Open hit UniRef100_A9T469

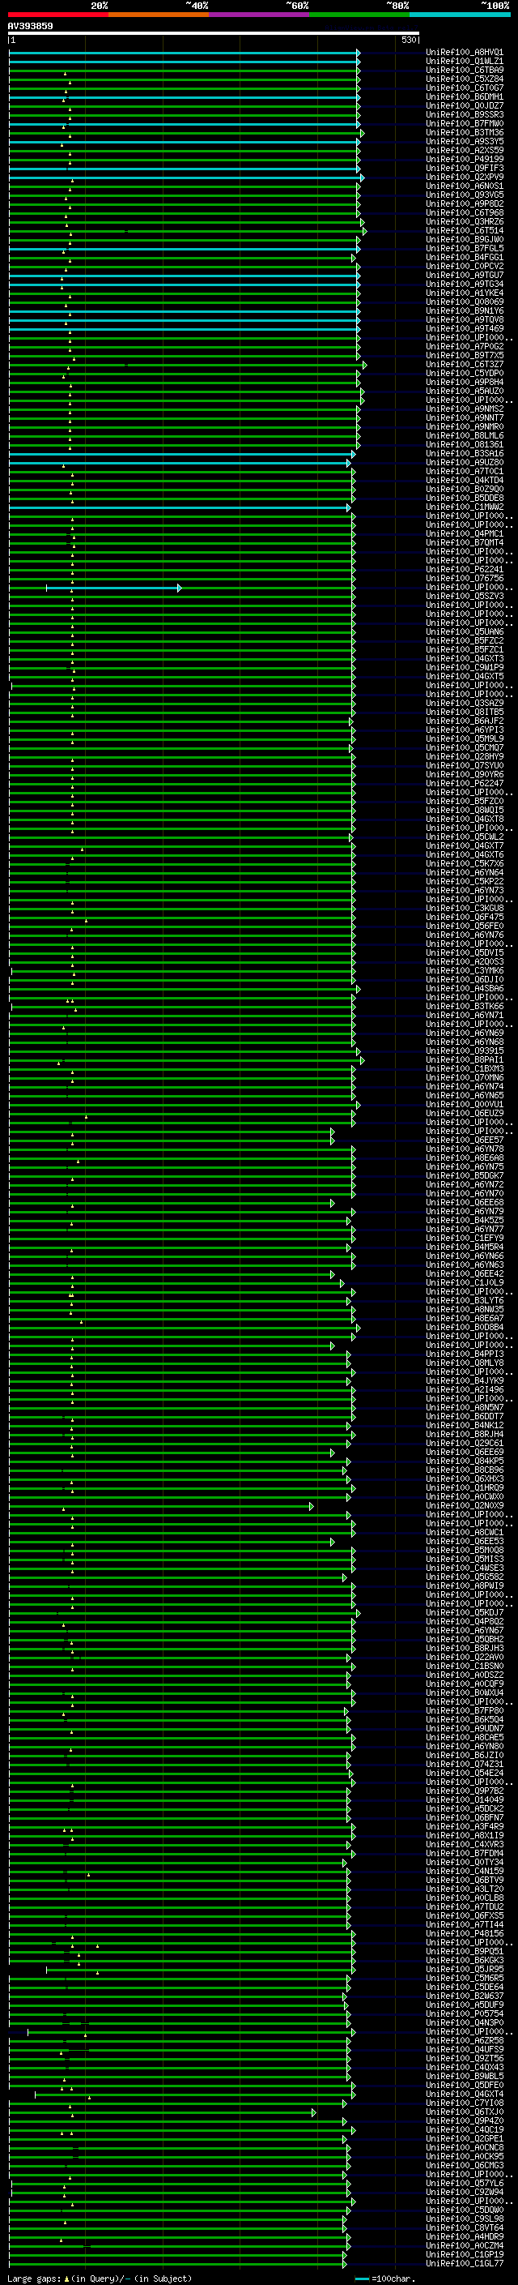click(465, 328)
